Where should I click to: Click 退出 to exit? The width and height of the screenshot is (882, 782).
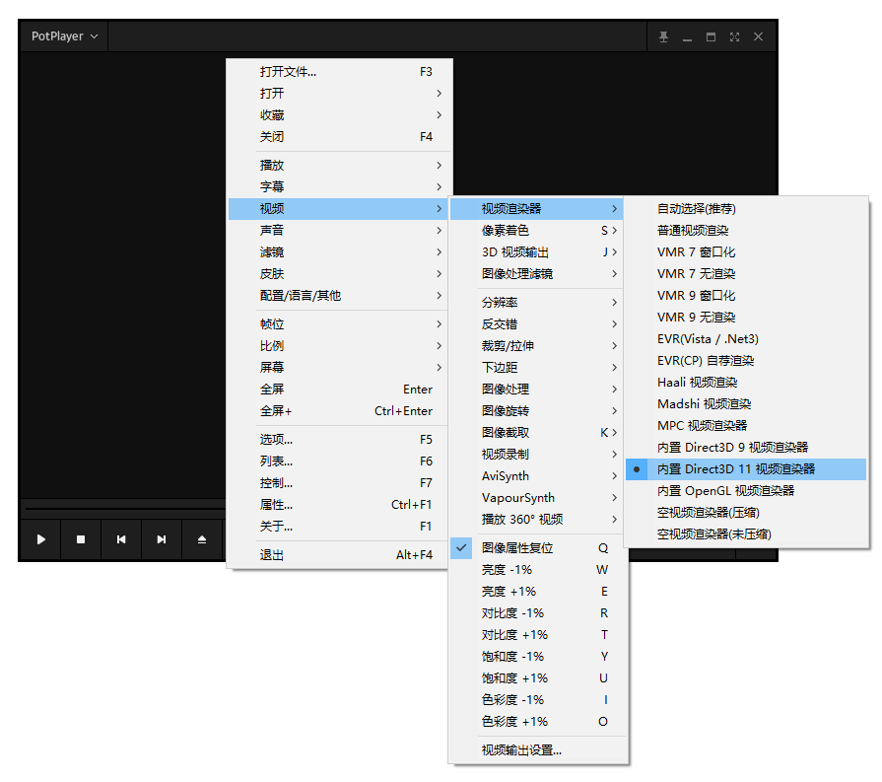pos(337,554)
